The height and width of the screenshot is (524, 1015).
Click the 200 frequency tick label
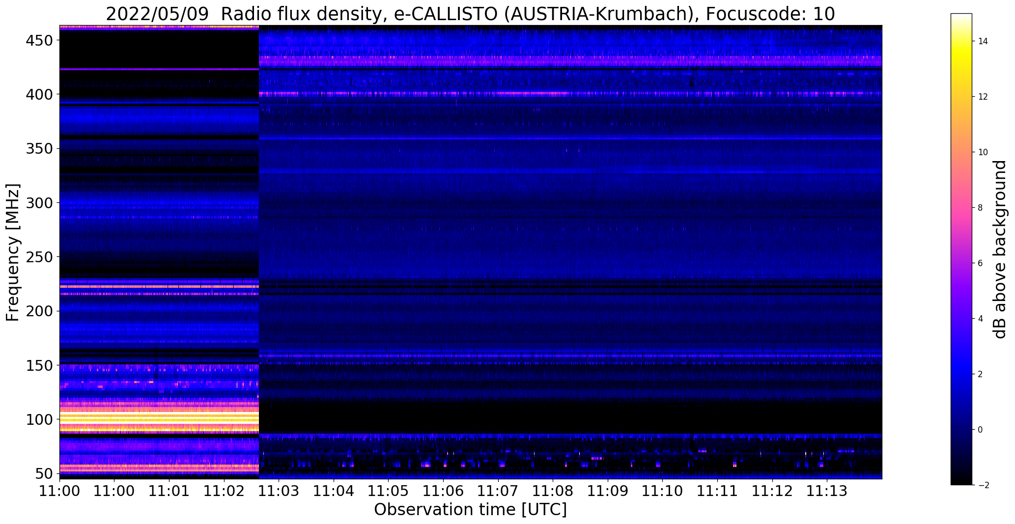pyautogui.click(x=38, y=311)
